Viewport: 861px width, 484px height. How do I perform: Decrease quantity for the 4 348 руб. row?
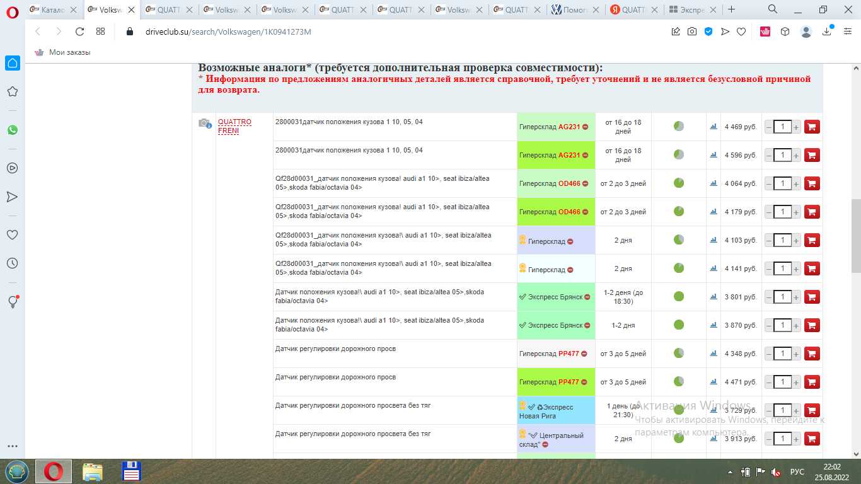(769, 354)
